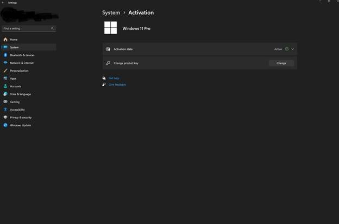The height and width of the screenshot is (224, 339).
Task: Open Accessibility settings
Action: 29,110
